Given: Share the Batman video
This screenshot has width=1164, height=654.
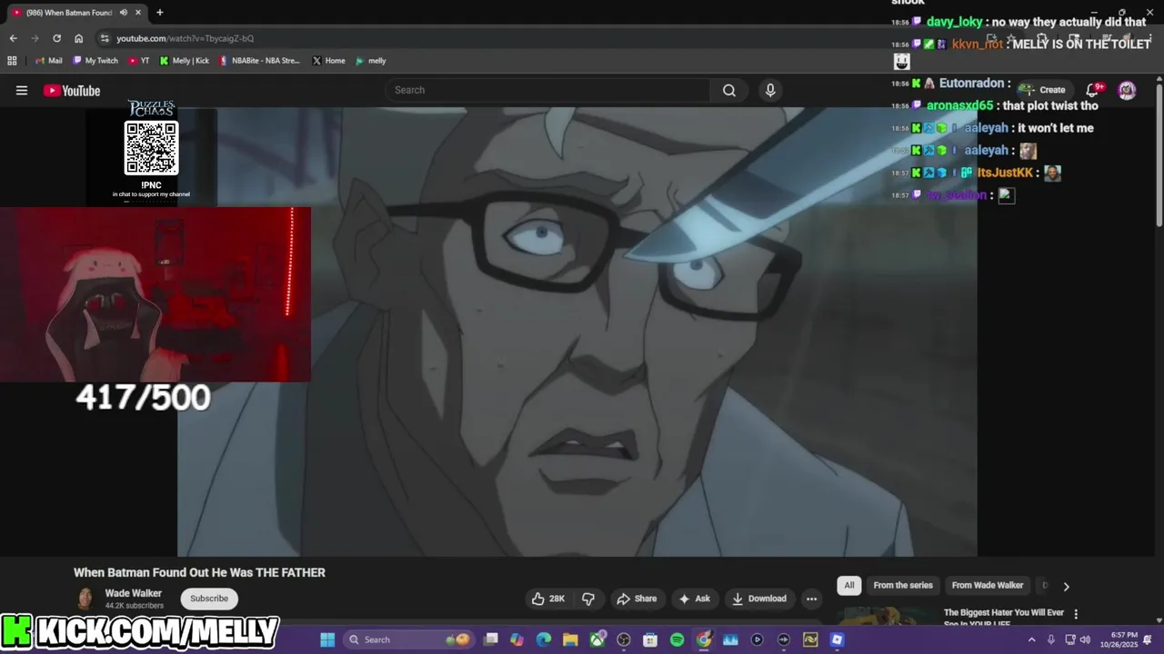Looking at the screenshot, I should (637, 599).
